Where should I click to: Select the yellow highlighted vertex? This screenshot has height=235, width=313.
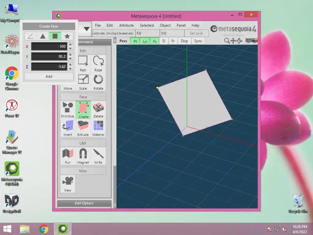click(x=157, y=88)
